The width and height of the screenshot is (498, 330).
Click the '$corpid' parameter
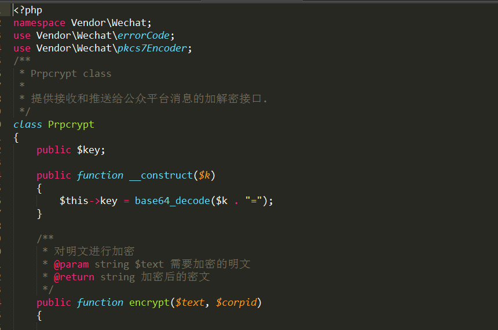236,302
